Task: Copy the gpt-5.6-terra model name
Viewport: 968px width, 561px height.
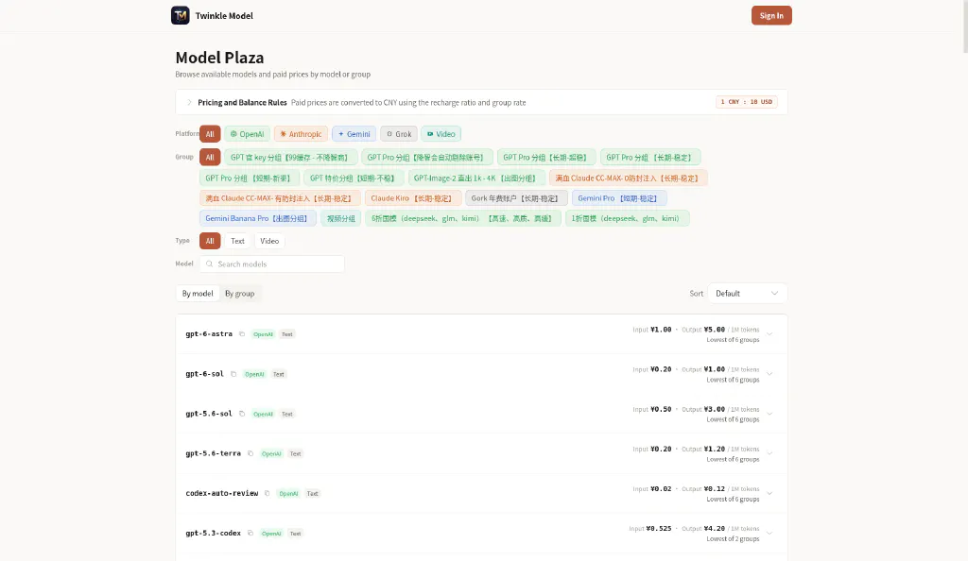Action: 251,453
